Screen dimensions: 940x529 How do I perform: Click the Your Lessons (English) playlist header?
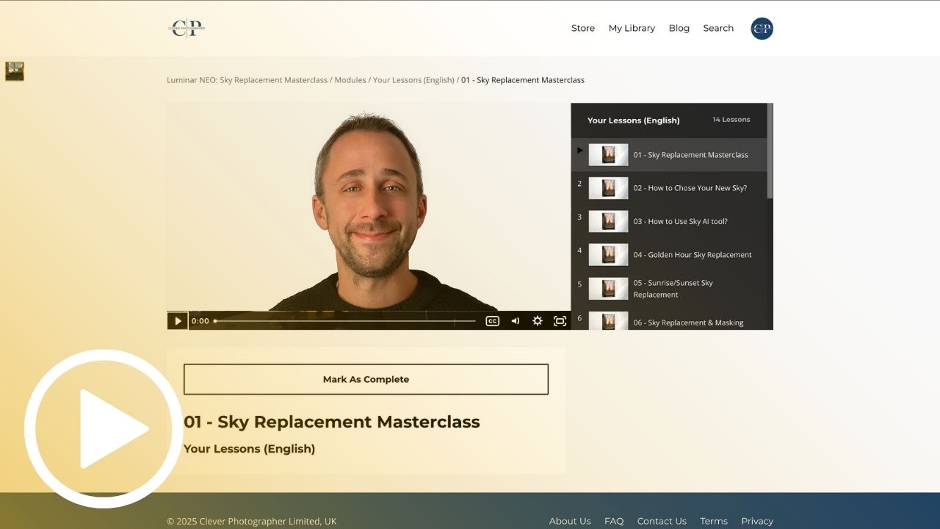[634, 120]
